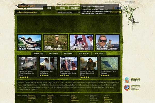Click the 'Sailfish' tag
155x103 pixels.
pos(50,87)
